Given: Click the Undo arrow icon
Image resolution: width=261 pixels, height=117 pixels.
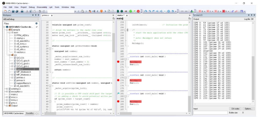Looking at the screenshot, I should coord(40,11).
